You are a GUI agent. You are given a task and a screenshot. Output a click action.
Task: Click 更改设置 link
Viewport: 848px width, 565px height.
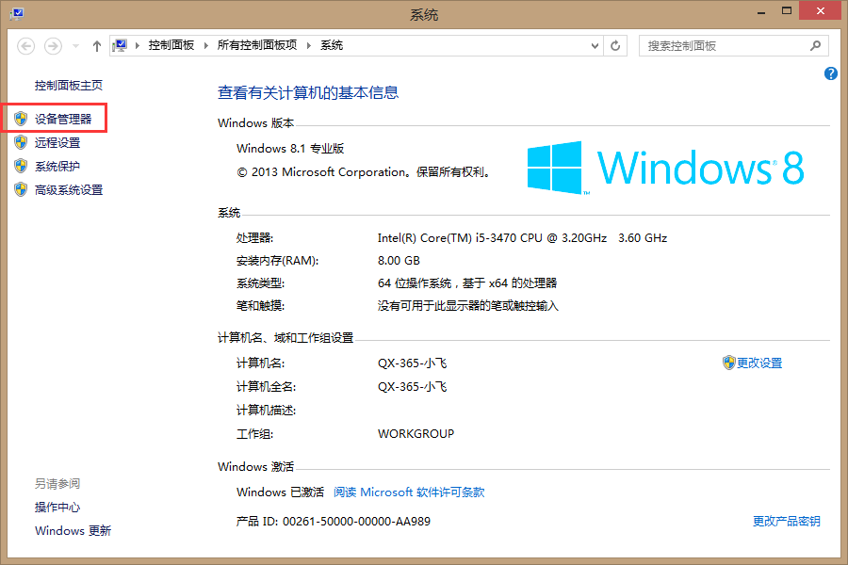[x=759, y=363]
